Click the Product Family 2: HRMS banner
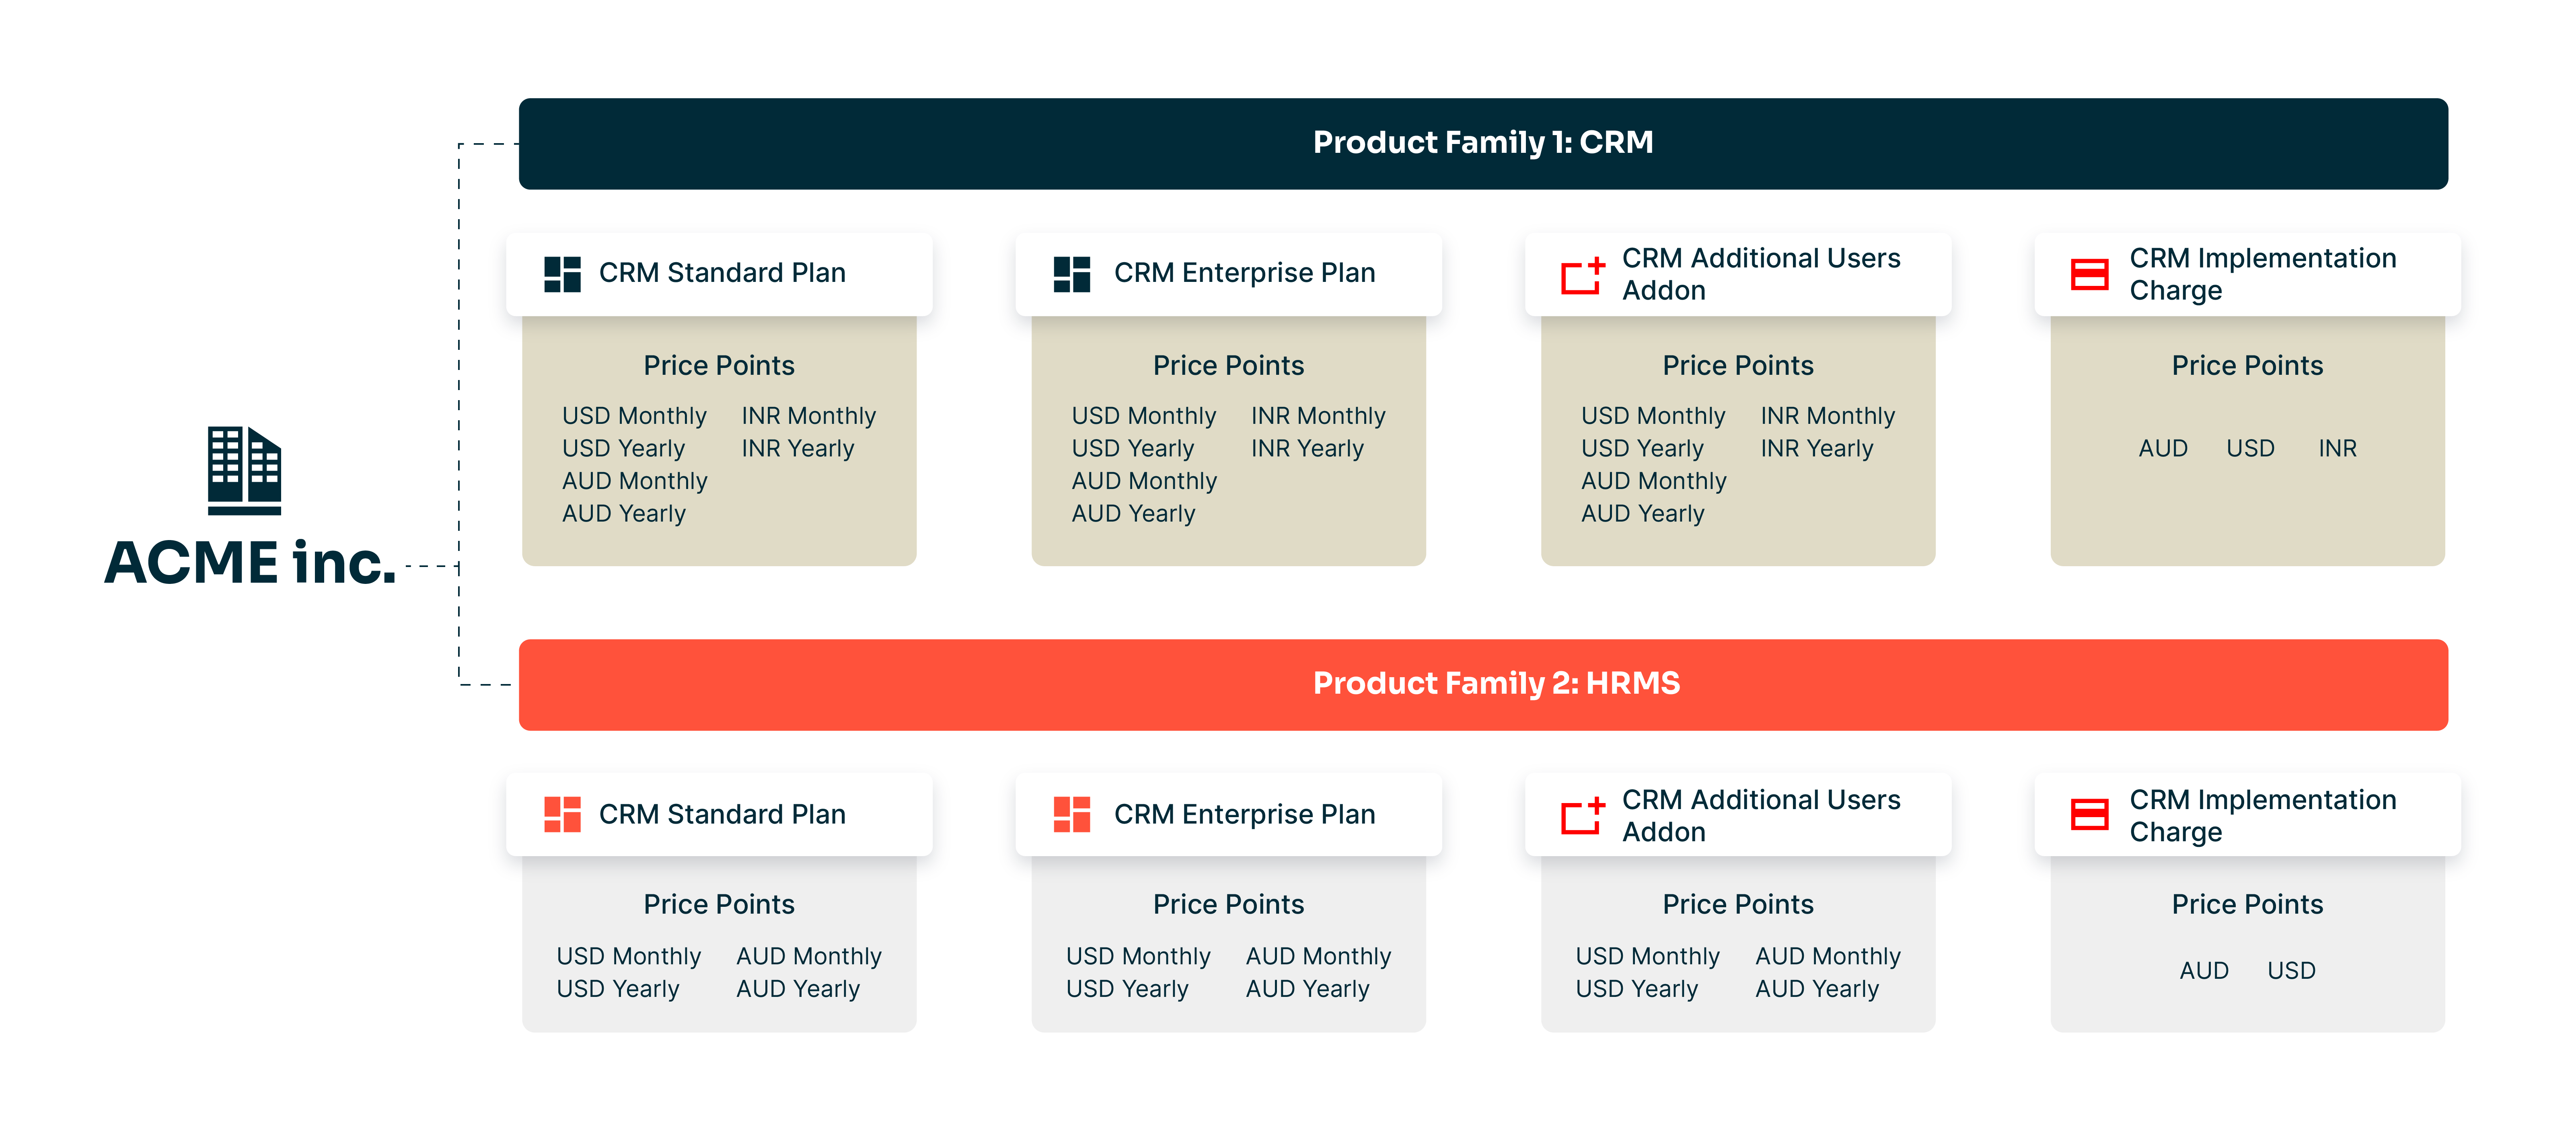This screenshot has width=2576, height=1132. (1482, 684)
